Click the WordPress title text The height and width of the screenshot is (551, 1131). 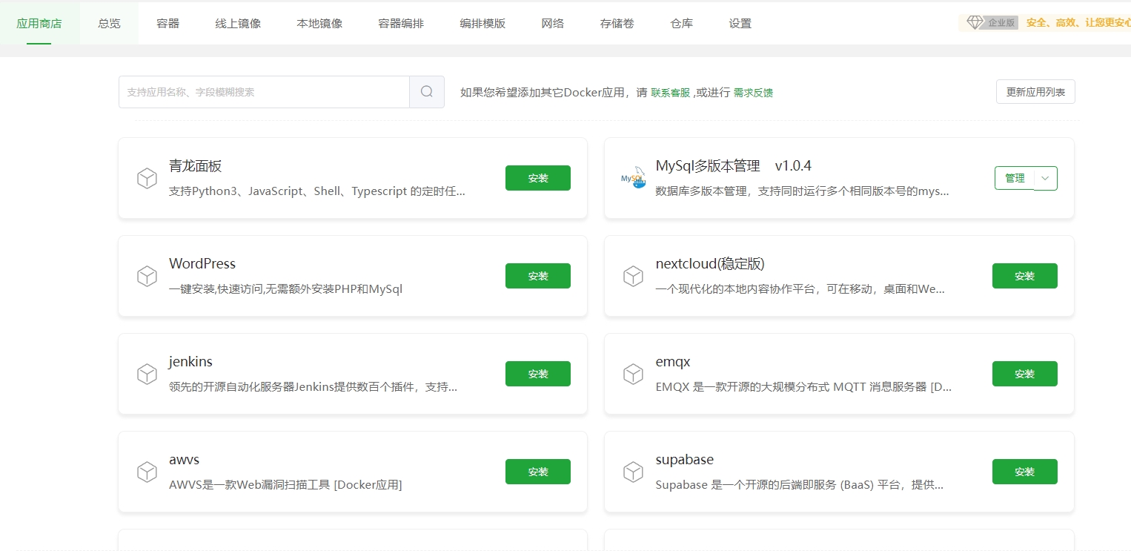pos(202,263)
